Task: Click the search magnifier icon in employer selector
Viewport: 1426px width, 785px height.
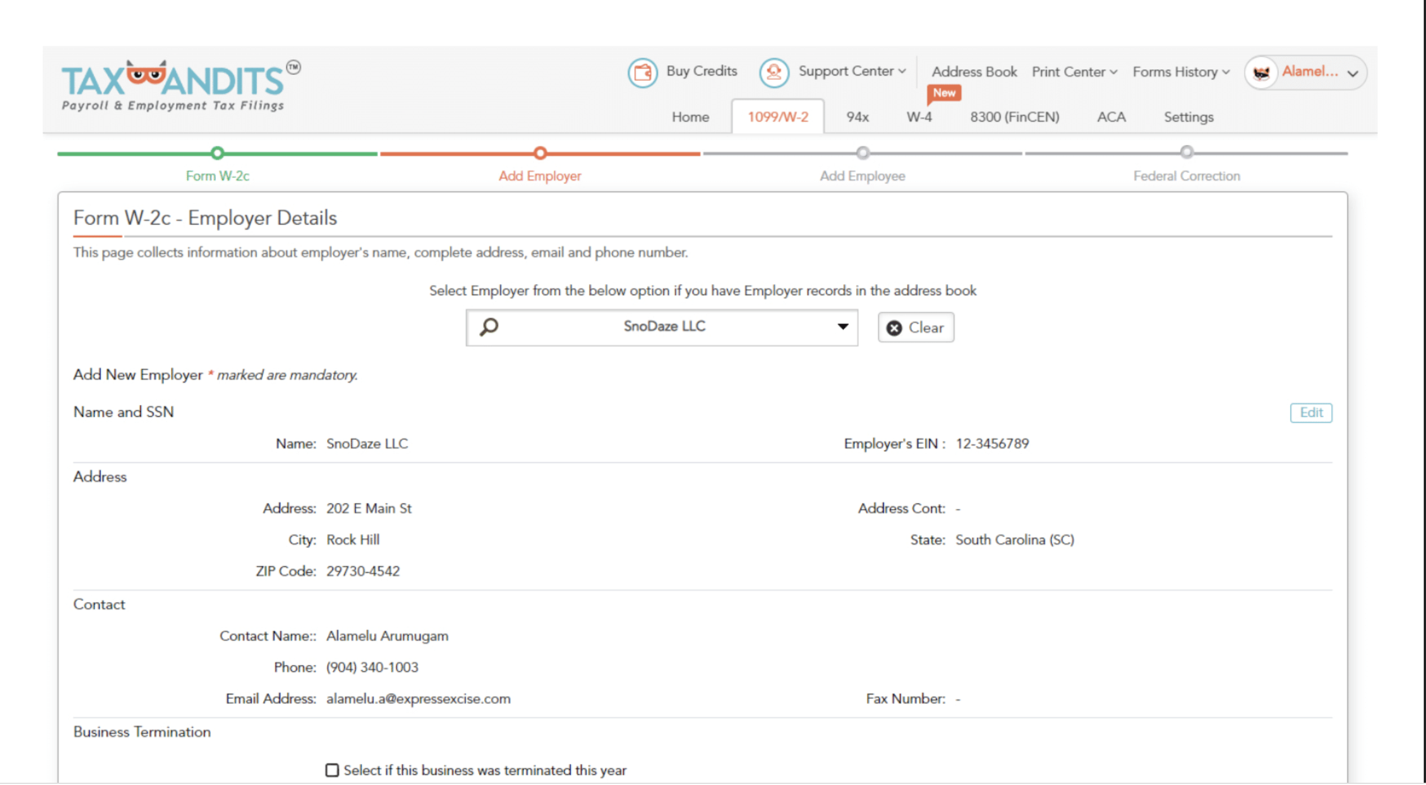Action: pyautogui.click(x=489, y=327)
